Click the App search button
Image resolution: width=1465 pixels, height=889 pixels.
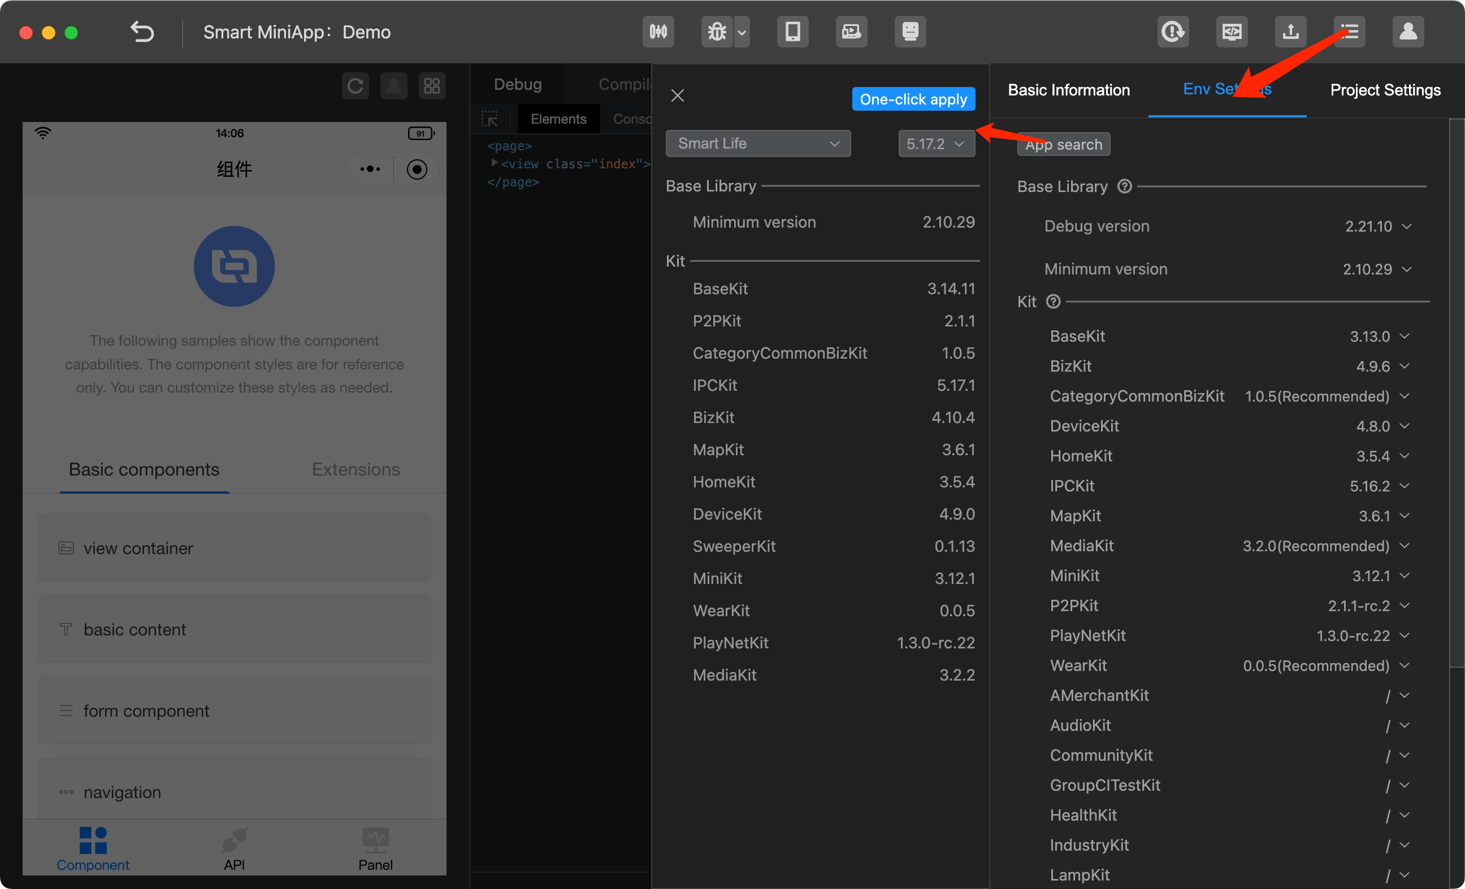(x=1064, y=145)
